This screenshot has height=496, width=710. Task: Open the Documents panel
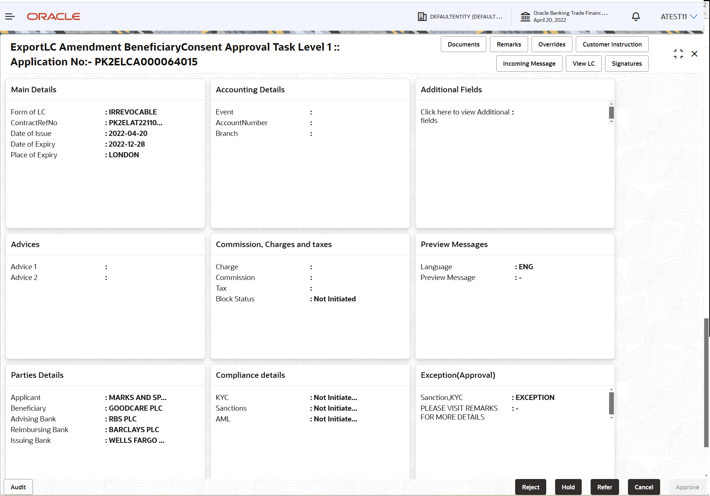[463, 44]
